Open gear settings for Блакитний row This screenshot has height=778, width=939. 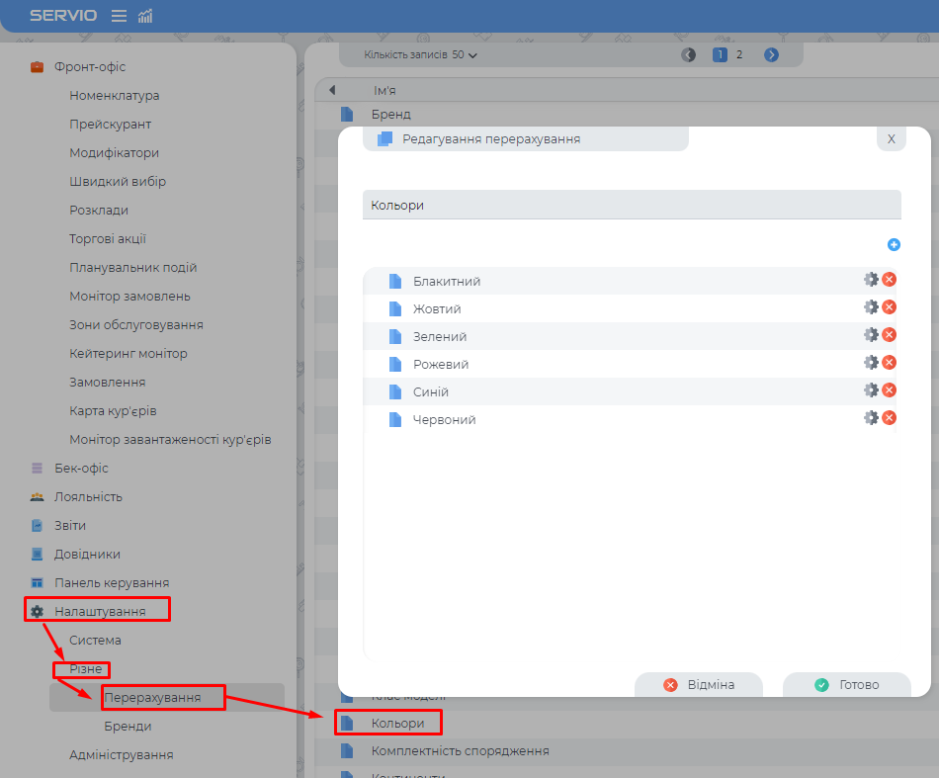click(871, 280)
